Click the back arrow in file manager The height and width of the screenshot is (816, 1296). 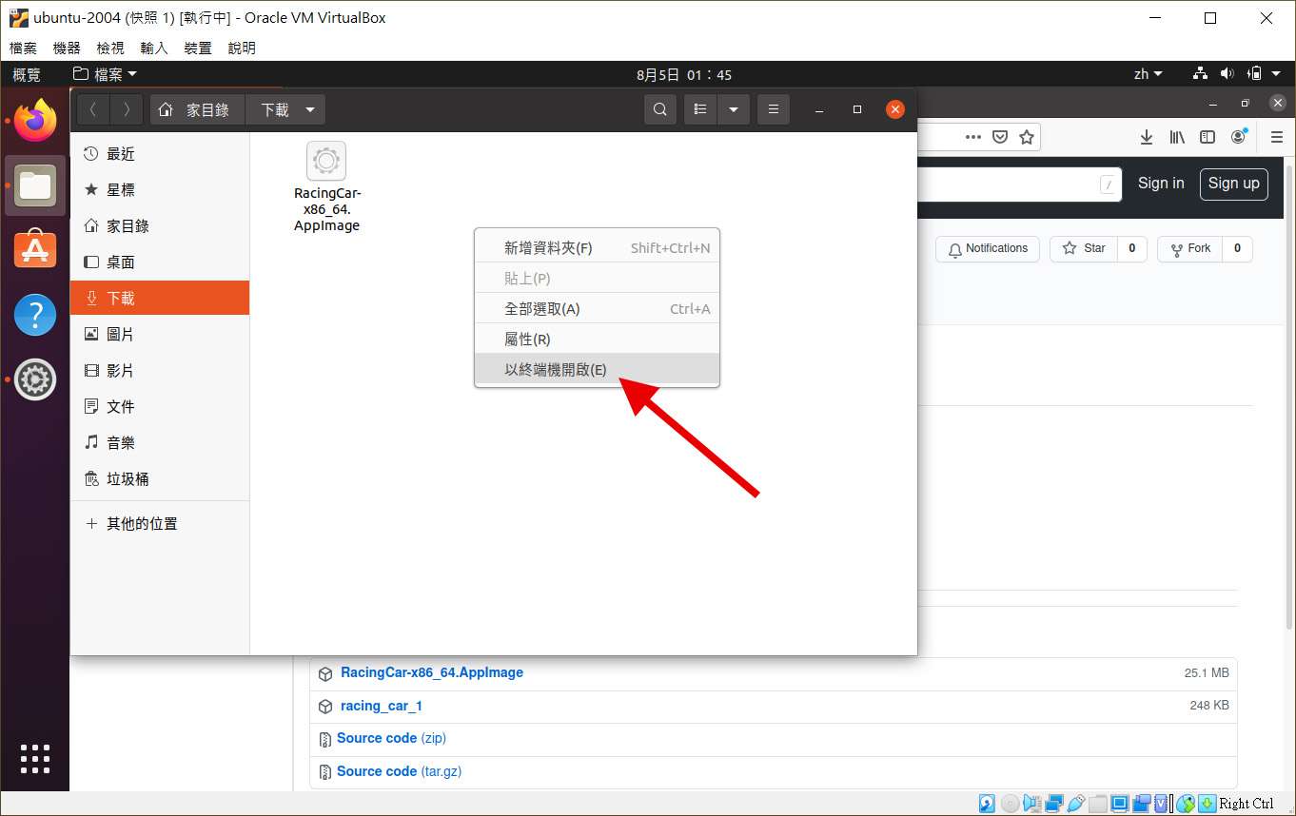pyautogui.click(x=93, y=110)
